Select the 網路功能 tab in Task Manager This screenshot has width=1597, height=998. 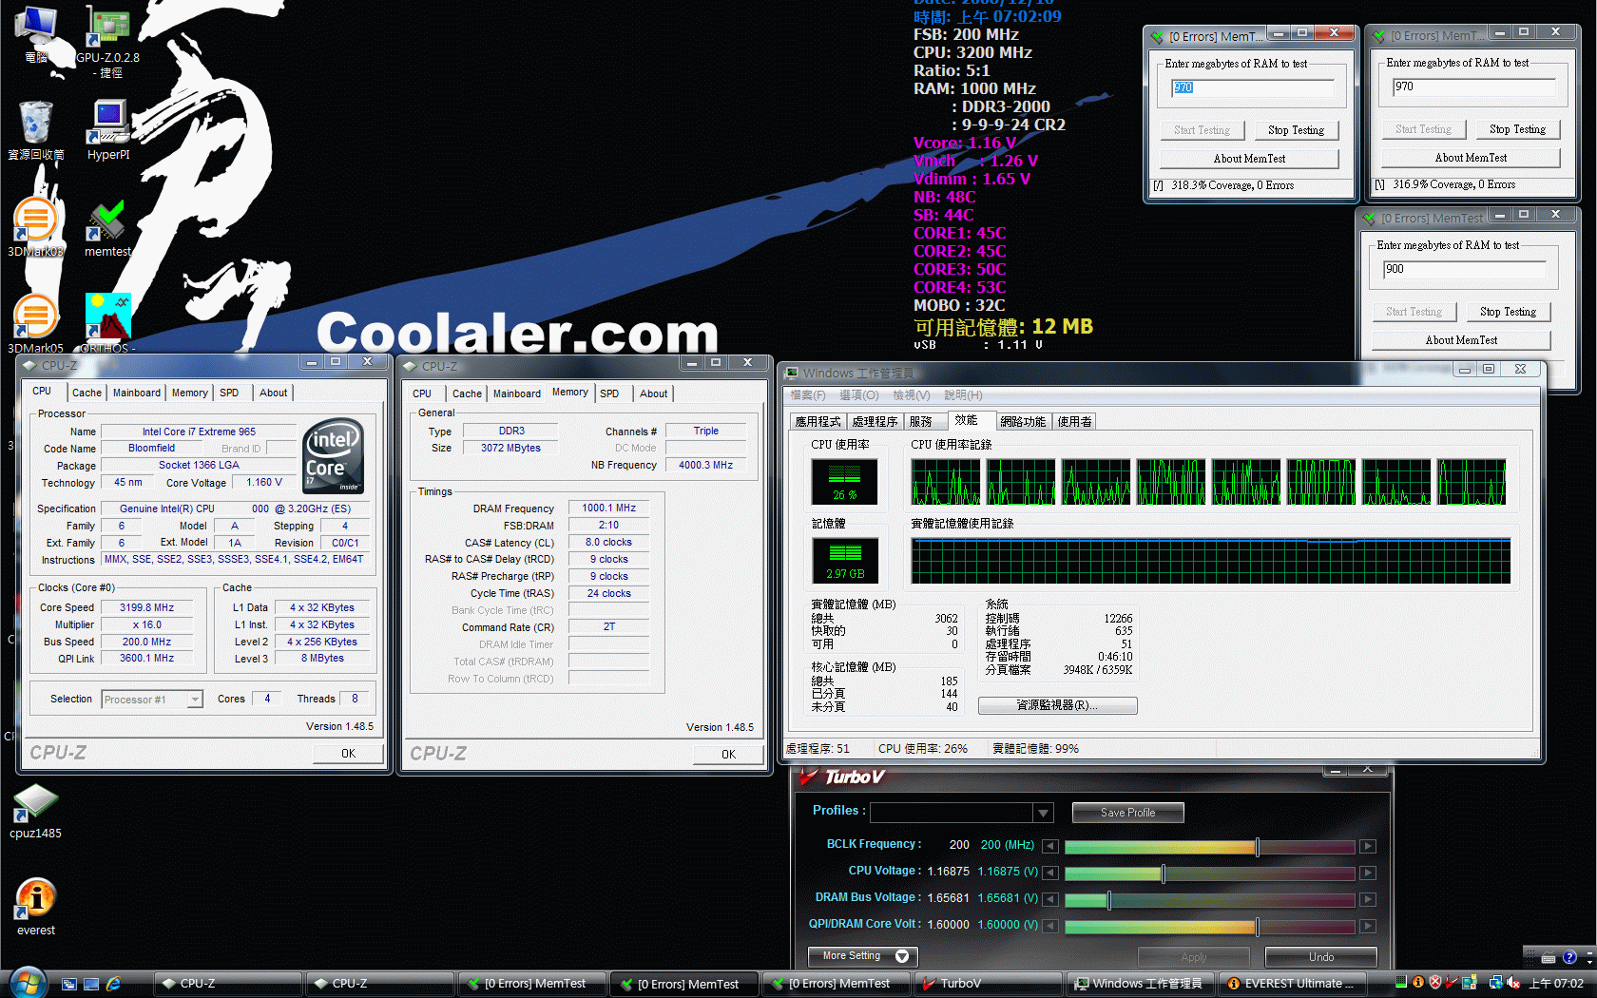pyautogui.click(x=1023, y=422)
